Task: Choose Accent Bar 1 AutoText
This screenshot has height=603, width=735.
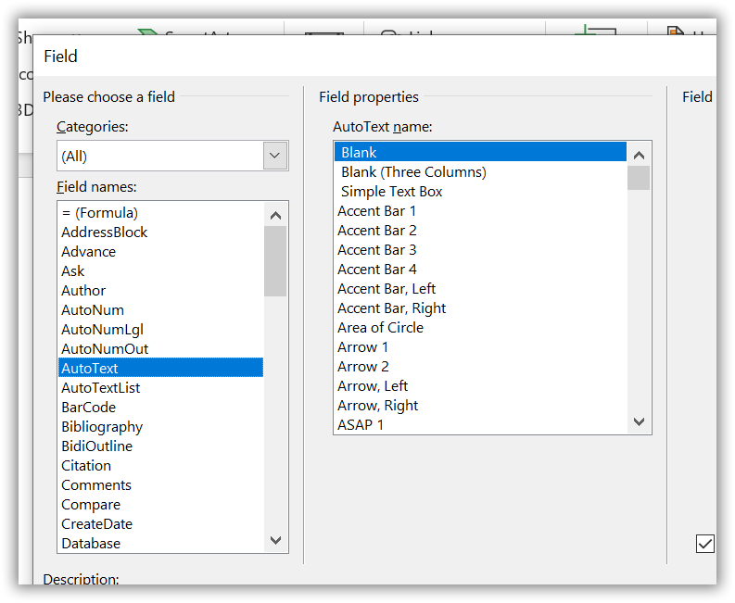Action: pyautogui.click(x=376, y=210)
